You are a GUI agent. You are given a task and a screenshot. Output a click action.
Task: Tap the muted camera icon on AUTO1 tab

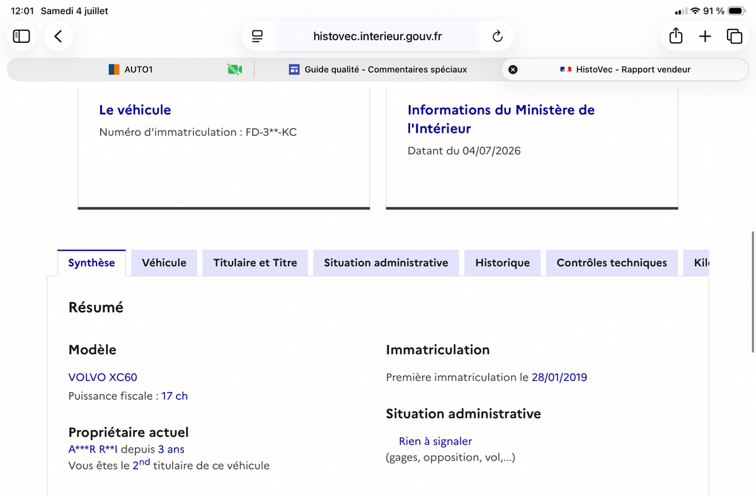234,69
